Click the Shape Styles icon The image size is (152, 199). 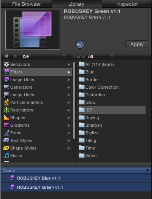coord(6,148)
